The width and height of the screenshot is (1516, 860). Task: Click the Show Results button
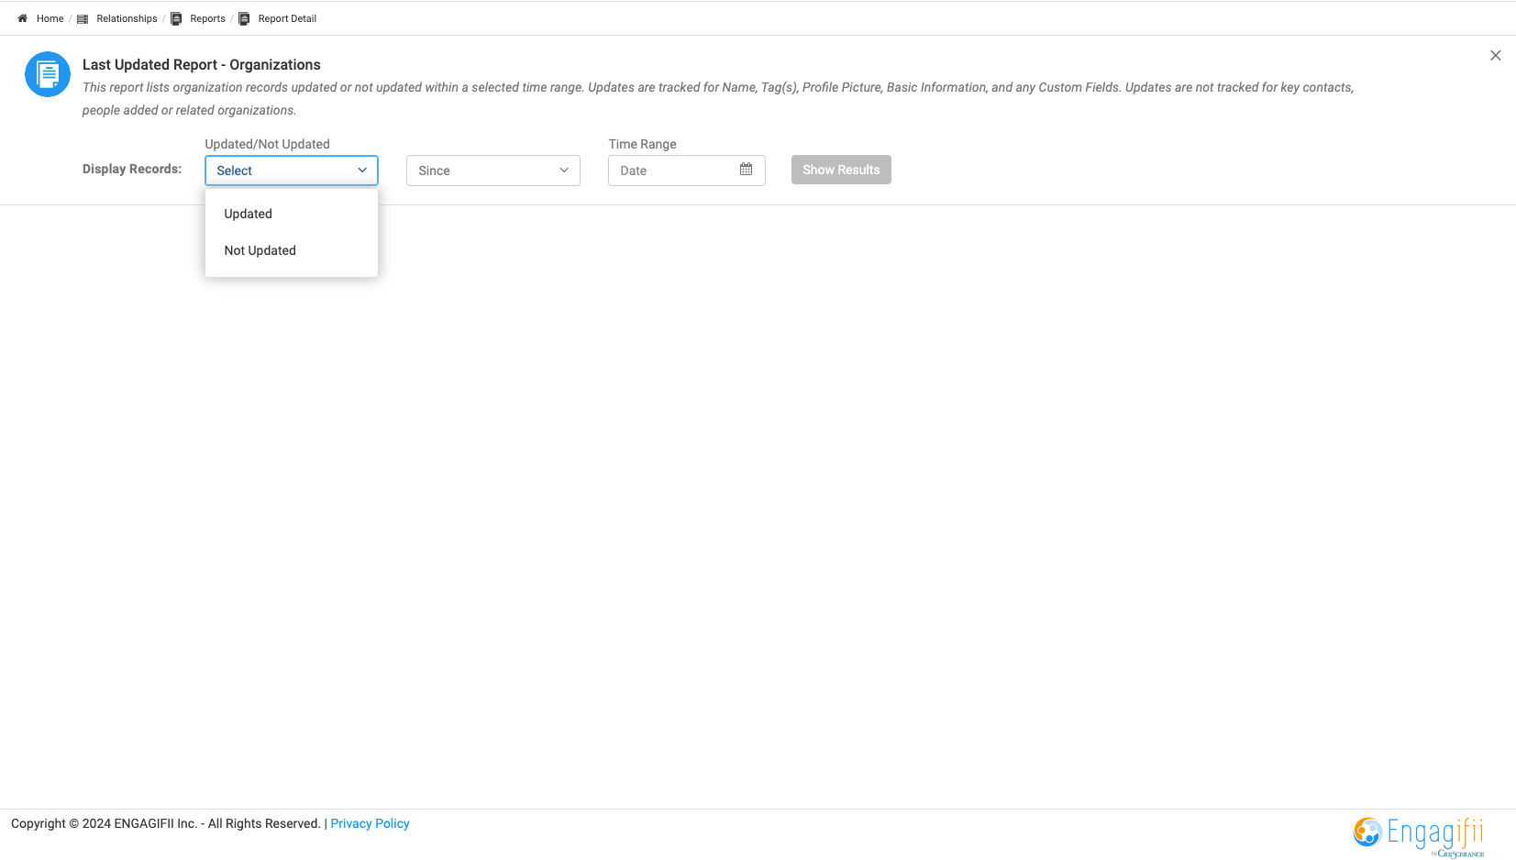point(841,170)
